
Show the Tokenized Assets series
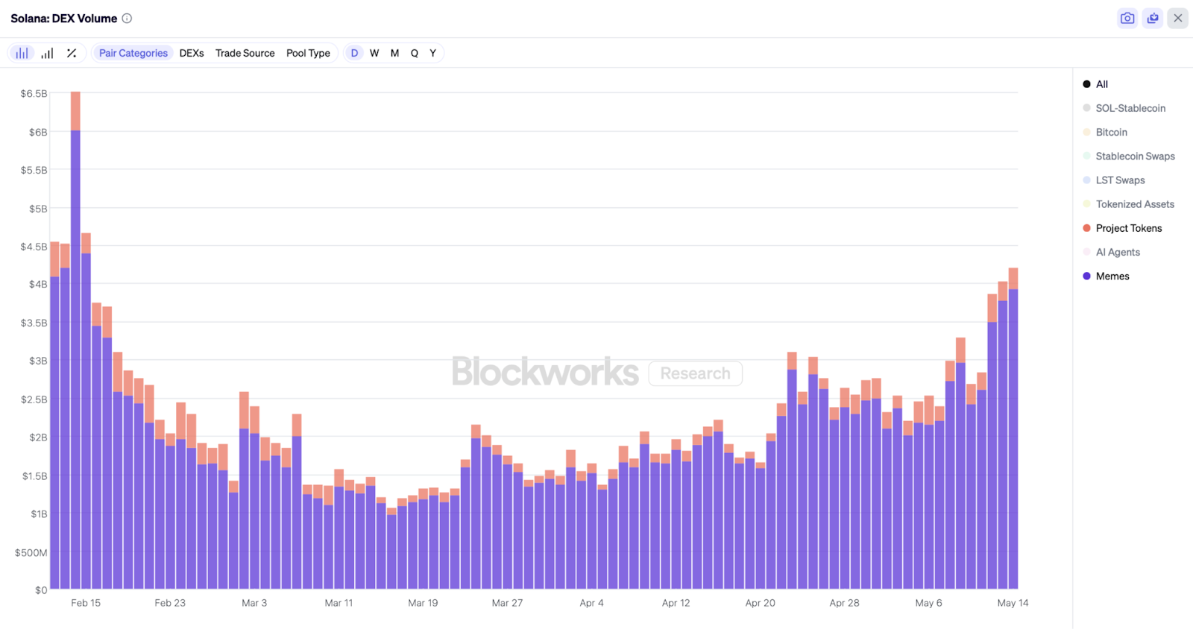point(1129,204)
